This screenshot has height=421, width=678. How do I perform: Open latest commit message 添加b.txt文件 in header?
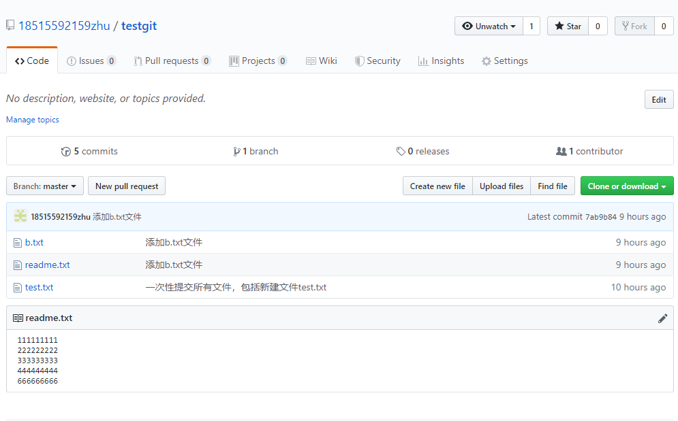point(117,217)
